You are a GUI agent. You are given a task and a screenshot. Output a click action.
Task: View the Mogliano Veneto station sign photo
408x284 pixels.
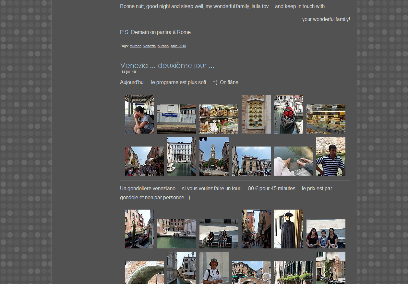click(177, 119)
